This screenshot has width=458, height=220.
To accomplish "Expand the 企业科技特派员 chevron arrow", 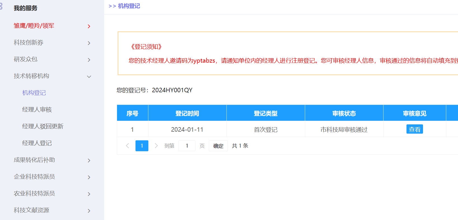I will pos(89,177).
